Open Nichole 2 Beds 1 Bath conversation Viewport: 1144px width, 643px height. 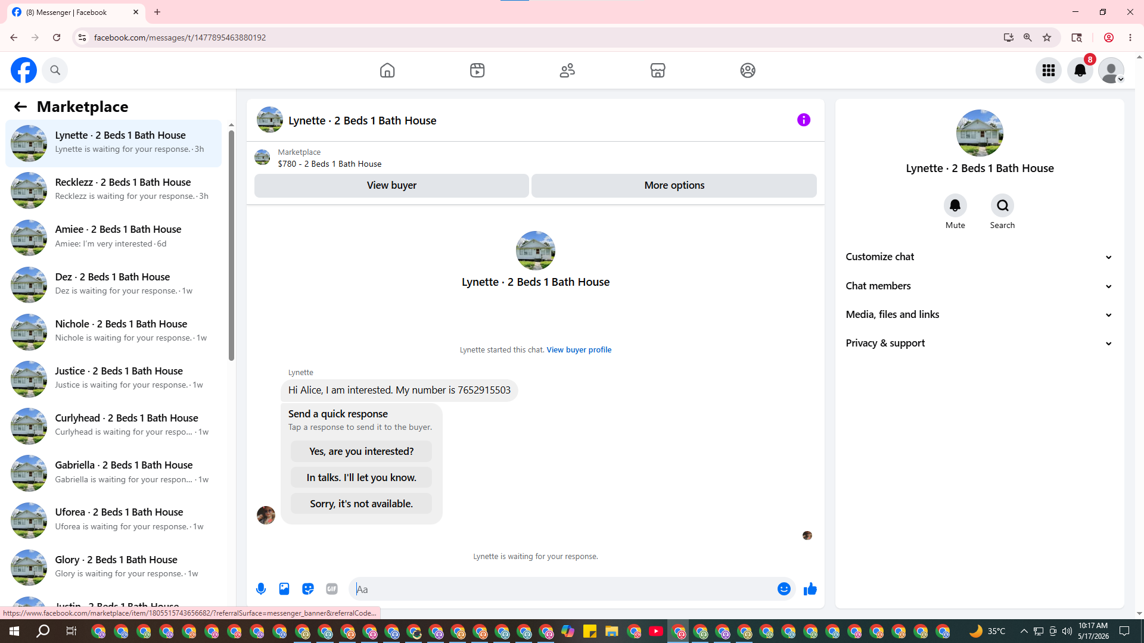113,332
